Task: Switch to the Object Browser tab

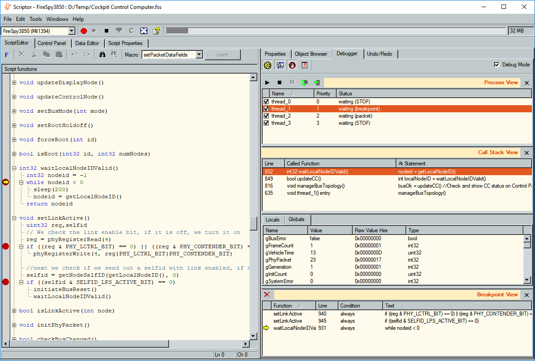Action: coord(311,54)
